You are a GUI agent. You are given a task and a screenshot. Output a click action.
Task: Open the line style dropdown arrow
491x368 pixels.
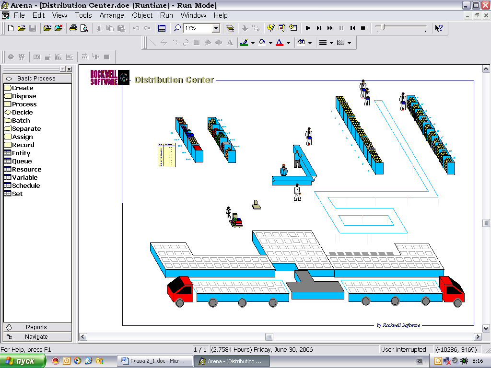click(331, 43)
